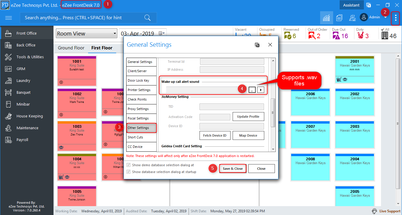402x215 pixels.
Task: Click Map Device button
Action: point(248,135)
